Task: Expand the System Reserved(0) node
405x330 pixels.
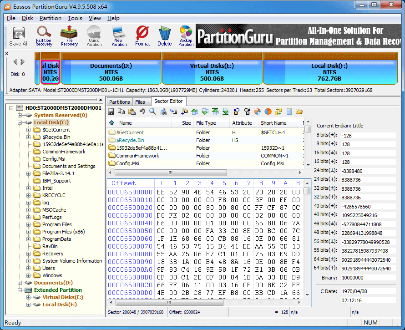Action: [x=20, y=115]
